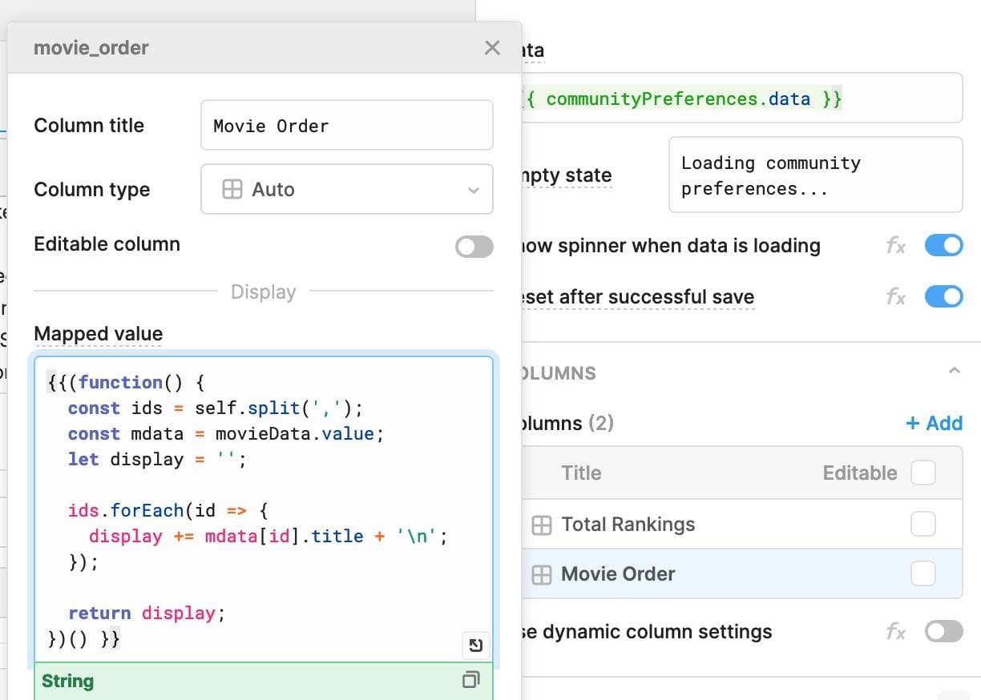Disable reset after successful save toggle
Image resolution: width=981 pixels, height=700 pixels.
(943, 297)
